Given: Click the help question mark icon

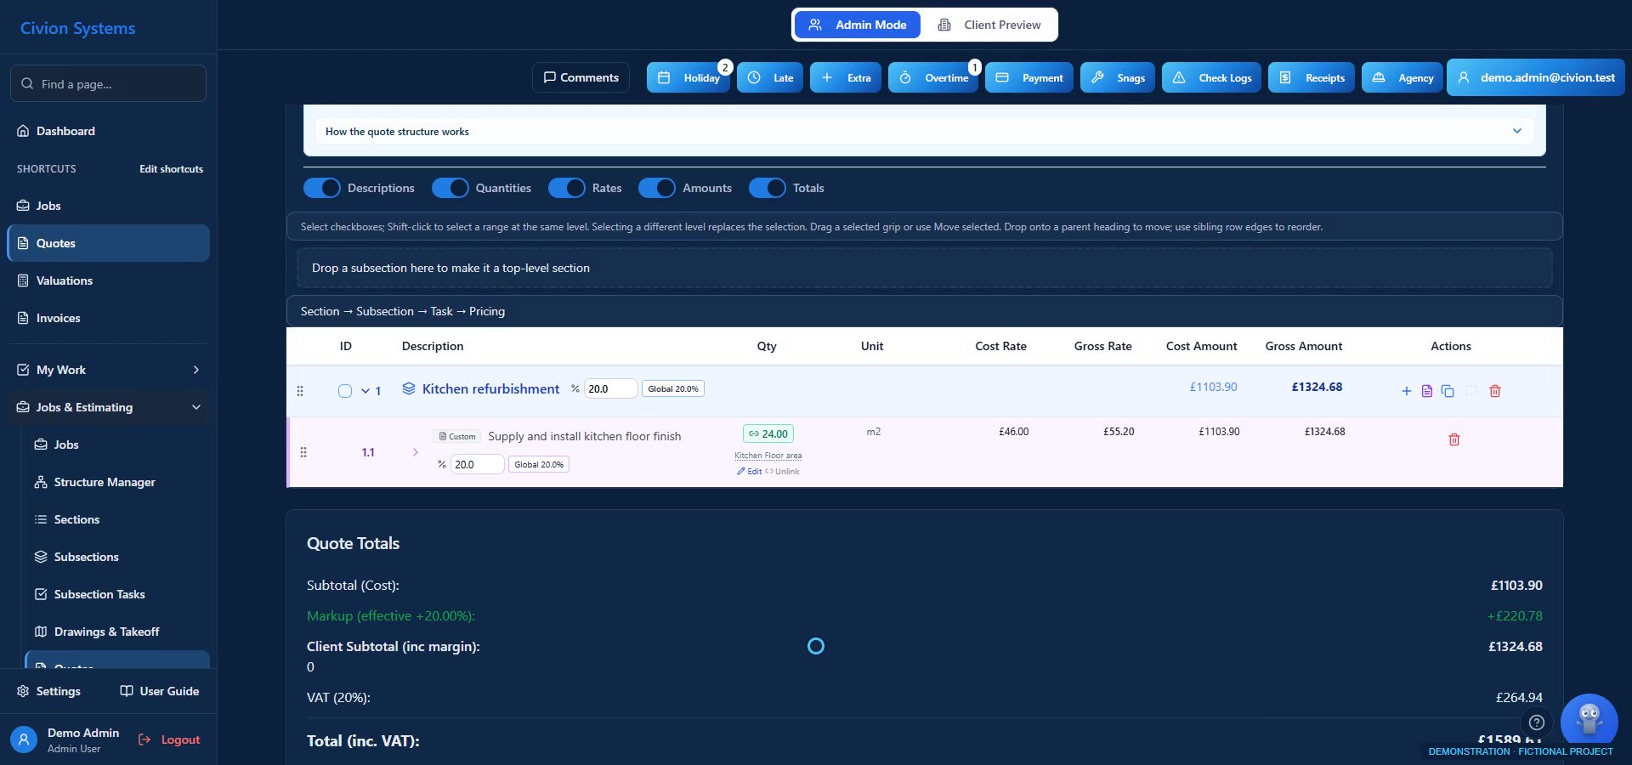Looking at the screenshot, I should pos(1537,722).
